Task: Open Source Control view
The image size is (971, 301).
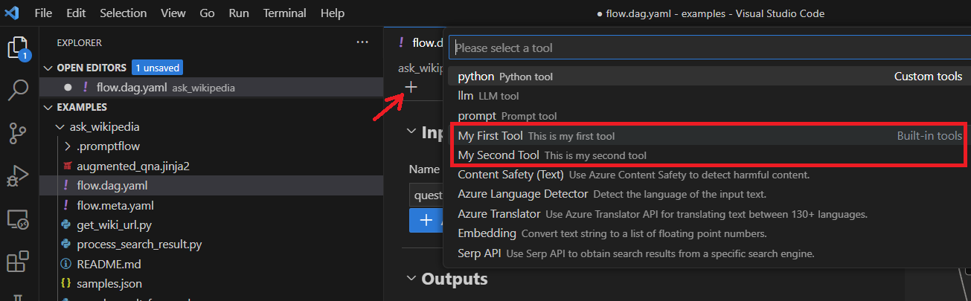Action: 18,135
